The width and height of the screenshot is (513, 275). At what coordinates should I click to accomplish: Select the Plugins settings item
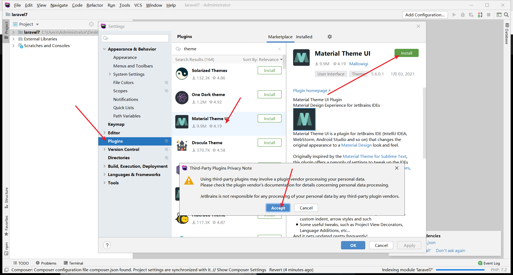coord(135,141)
